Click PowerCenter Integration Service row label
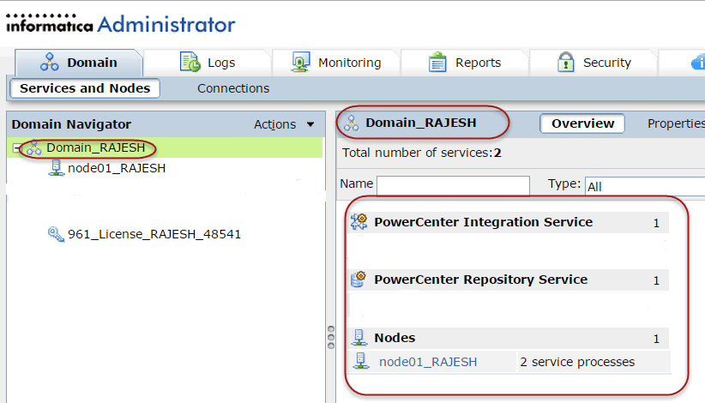This screenshot has width=705, height=403. (x=484, y=222)
